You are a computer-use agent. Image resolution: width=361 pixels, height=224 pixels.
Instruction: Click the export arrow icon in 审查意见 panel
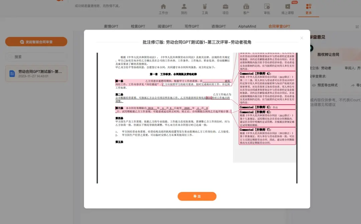[353, 85]
